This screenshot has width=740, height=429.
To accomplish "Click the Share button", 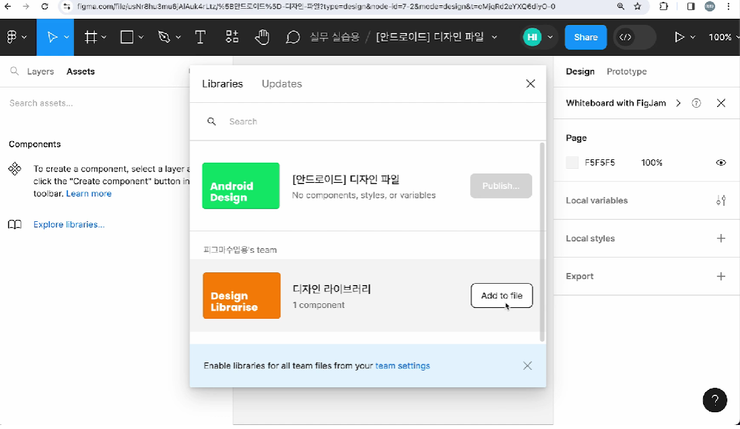I will (586, 37).
